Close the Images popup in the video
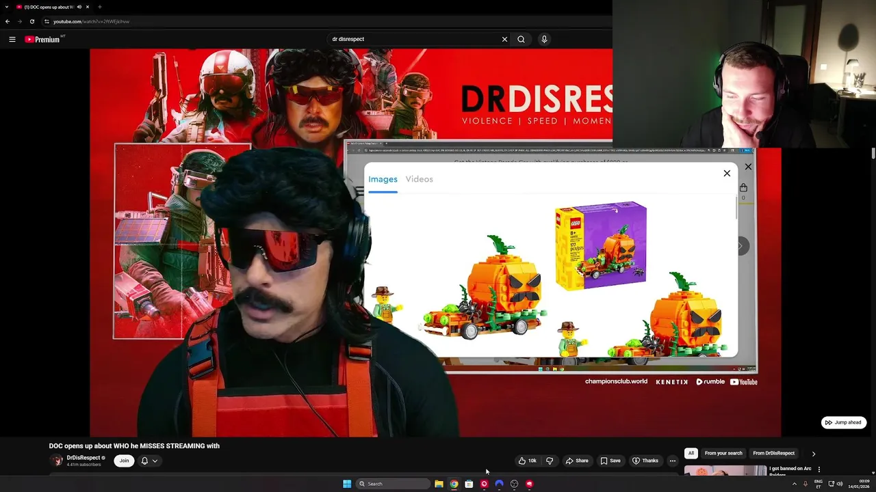 point(727,174)
